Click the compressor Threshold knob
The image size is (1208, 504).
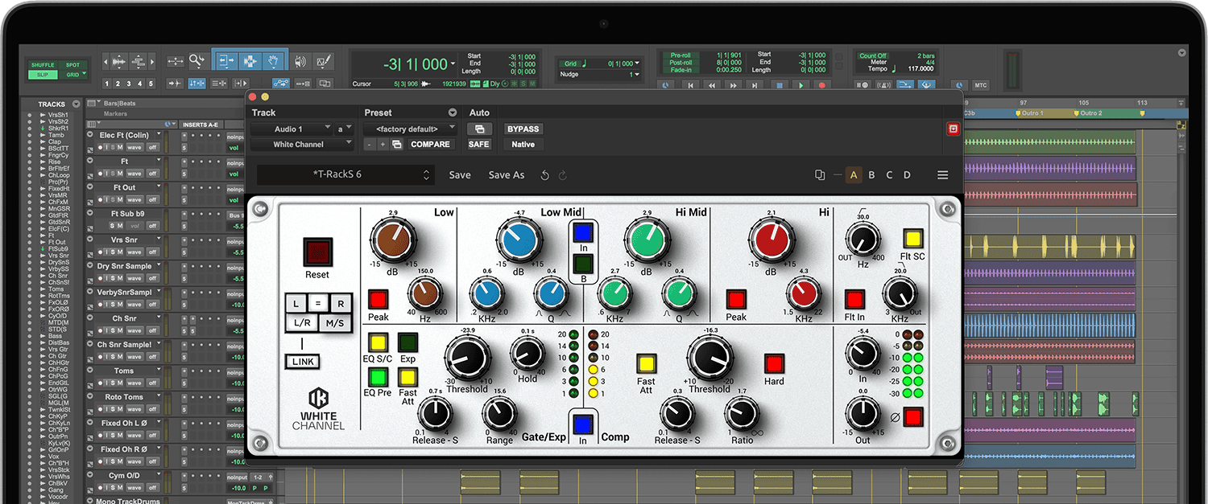click(x=709, y=358)
